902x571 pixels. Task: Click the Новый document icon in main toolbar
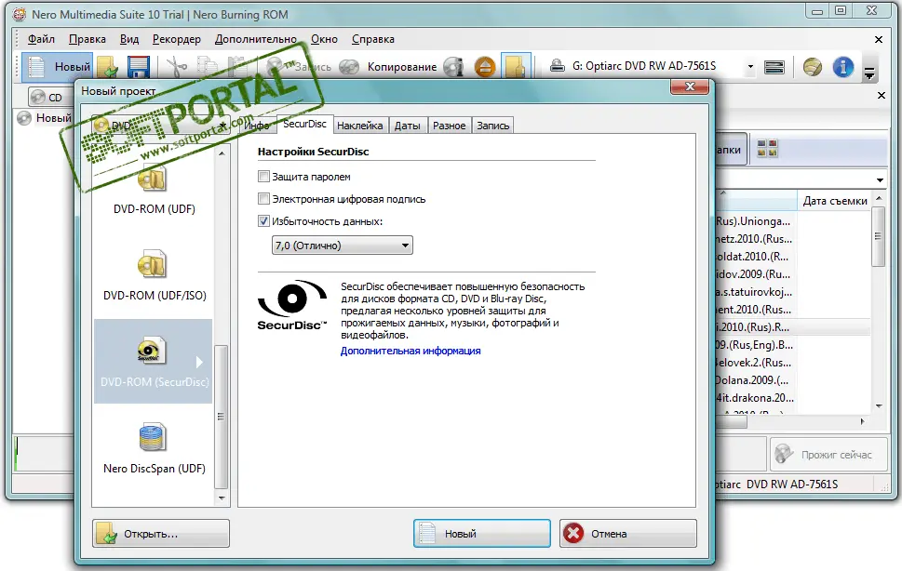pyautogui.click(x=37, y=67)
